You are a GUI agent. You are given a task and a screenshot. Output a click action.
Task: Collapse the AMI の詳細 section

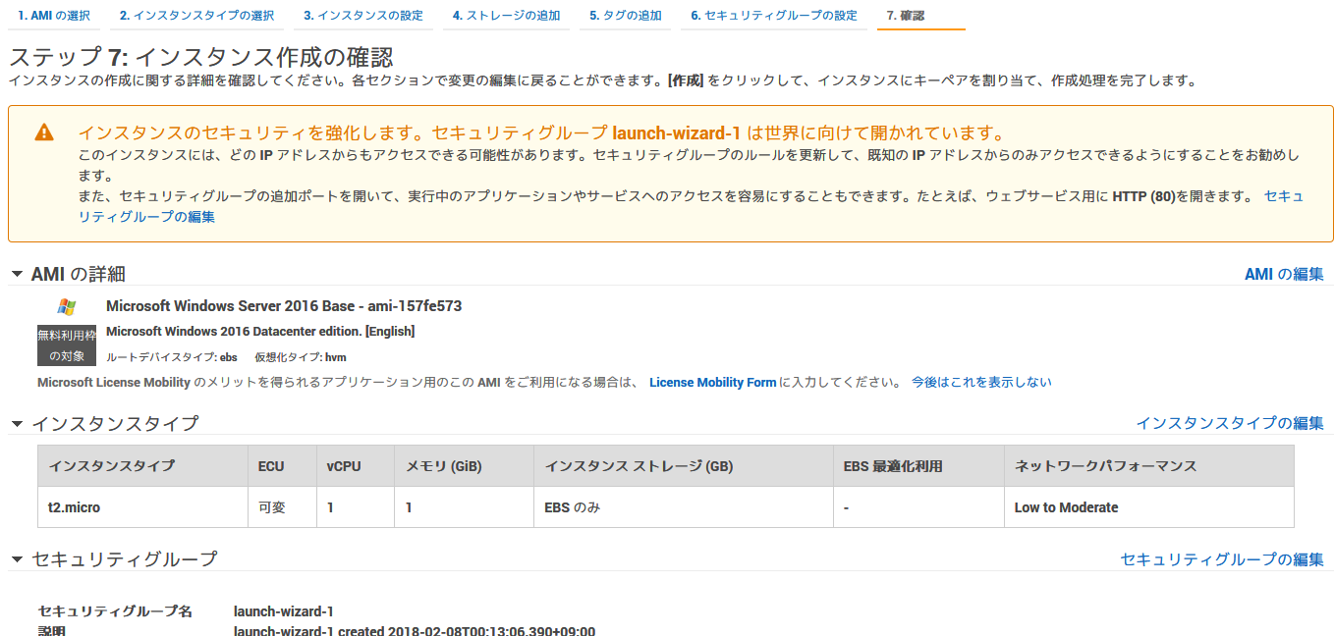17,274
